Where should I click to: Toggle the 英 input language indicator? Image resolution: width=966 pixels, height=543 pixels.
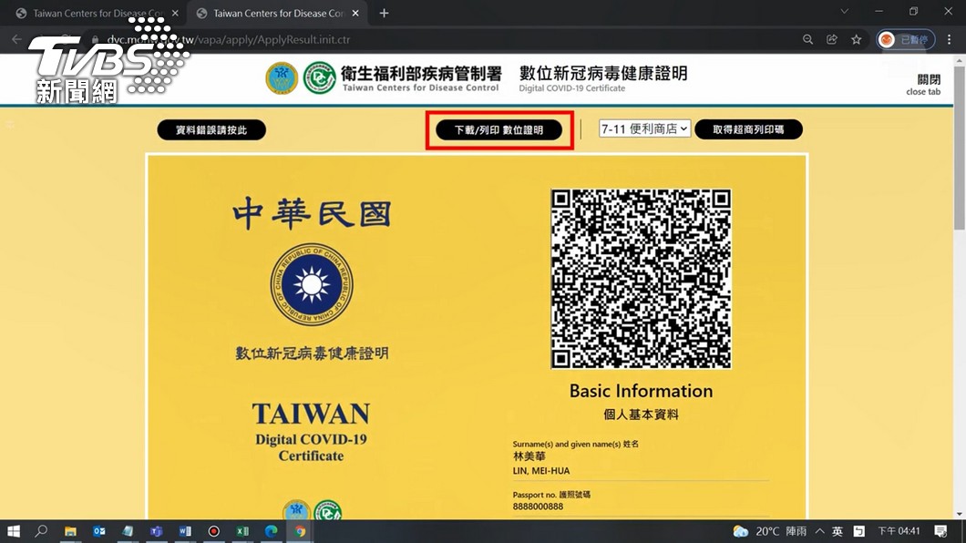click(x=838, y=530)
